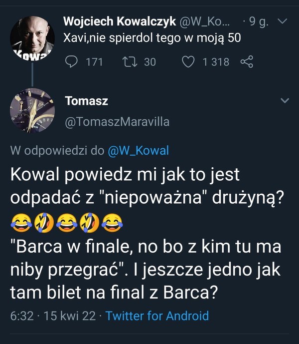This screenshot has width=299, height=344.
Task: Like the tweet using the heart icon
Action: (188, 61)
